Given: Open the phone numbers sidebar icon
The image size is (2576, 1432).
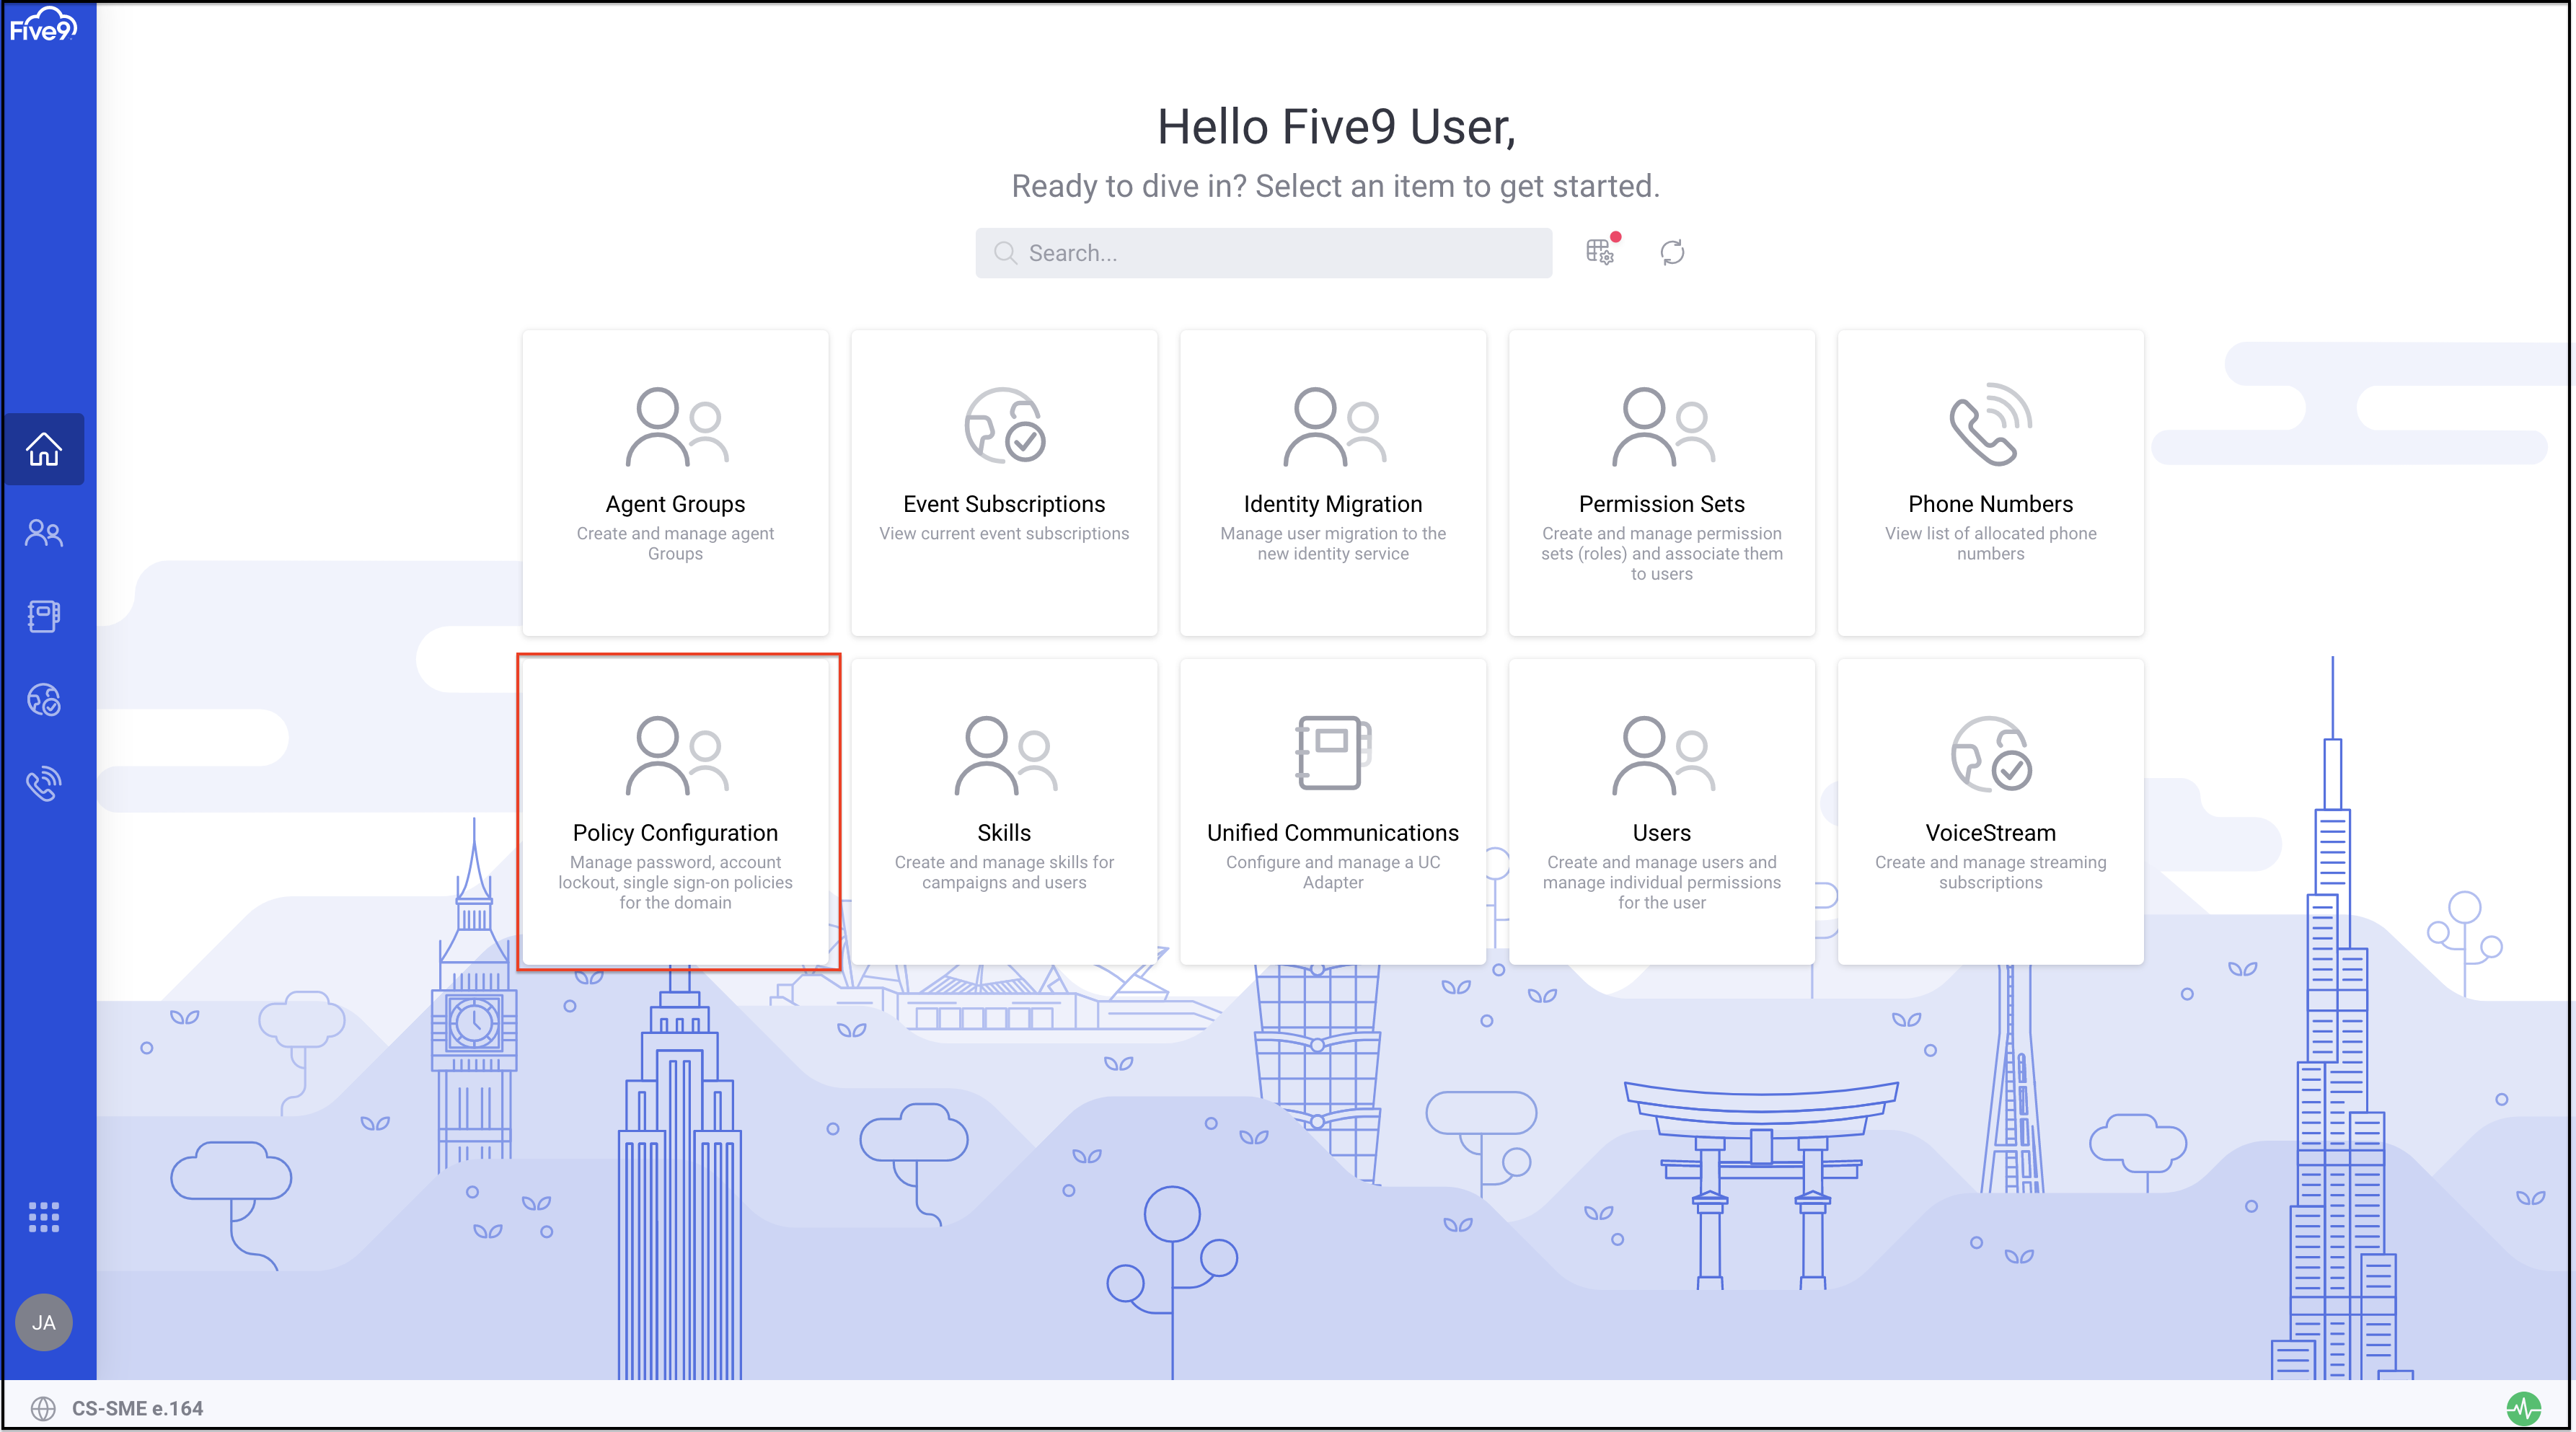Looking at the screenshot, I should click(x=44, y=783).
